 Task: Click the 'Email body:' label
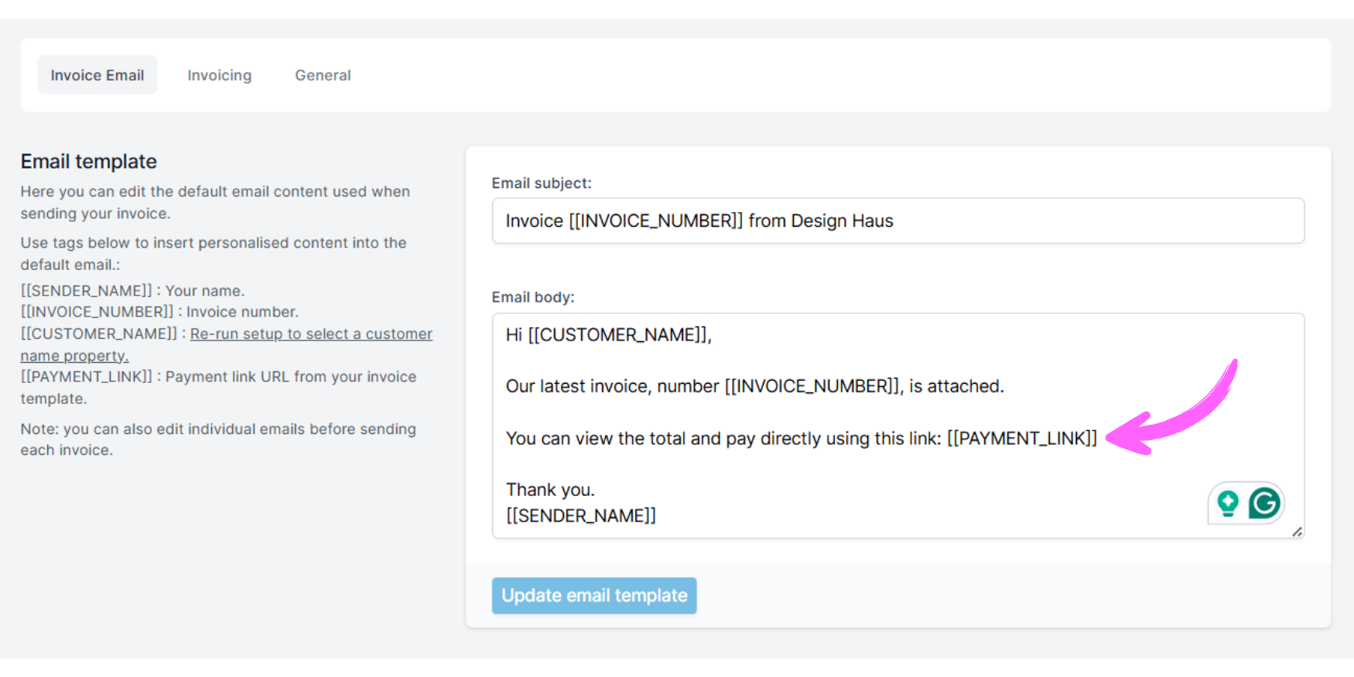[533, 297]
